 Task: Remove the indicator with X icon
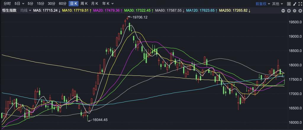299,11
